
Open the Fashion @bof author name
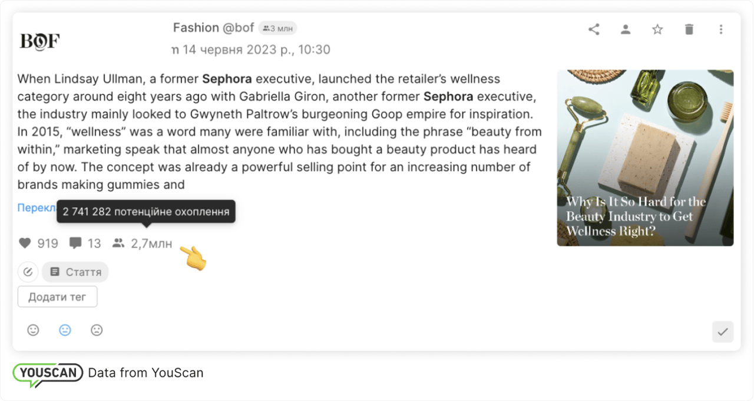(x=213, y=28)
